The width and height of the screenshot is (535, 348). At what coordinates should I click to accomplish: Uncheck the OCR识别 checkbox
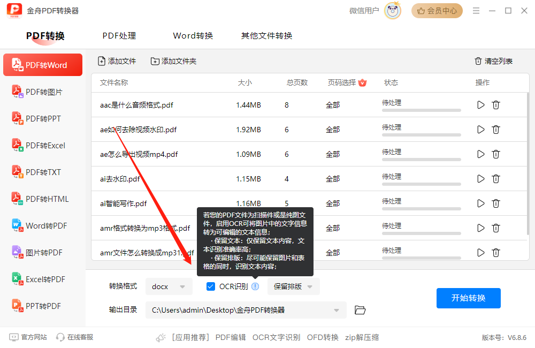click(x=211, y=286)
